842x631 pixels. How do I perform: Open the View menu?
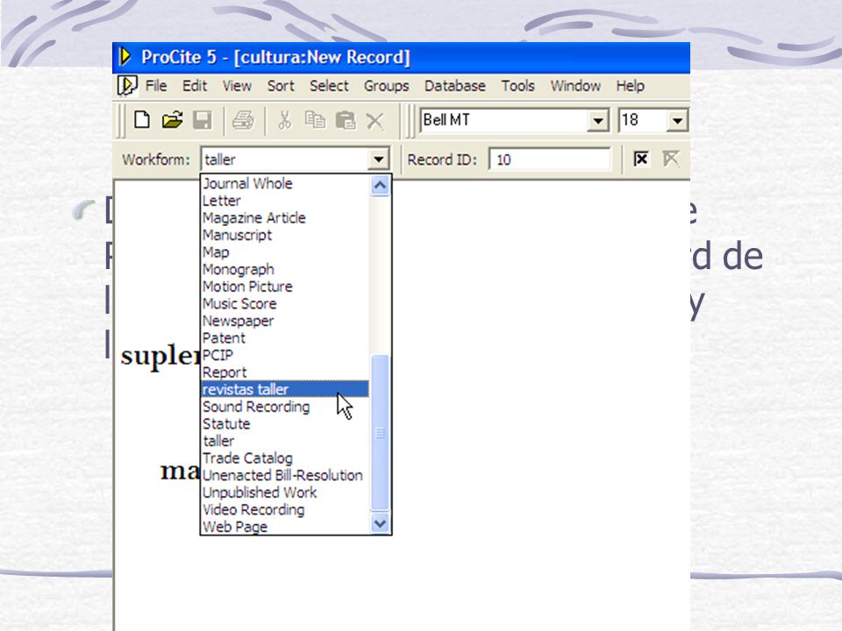237,86
